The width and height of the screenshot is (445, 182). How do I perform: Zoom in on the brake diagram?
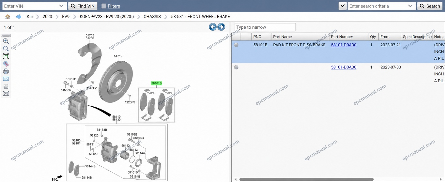coord(6,41)
